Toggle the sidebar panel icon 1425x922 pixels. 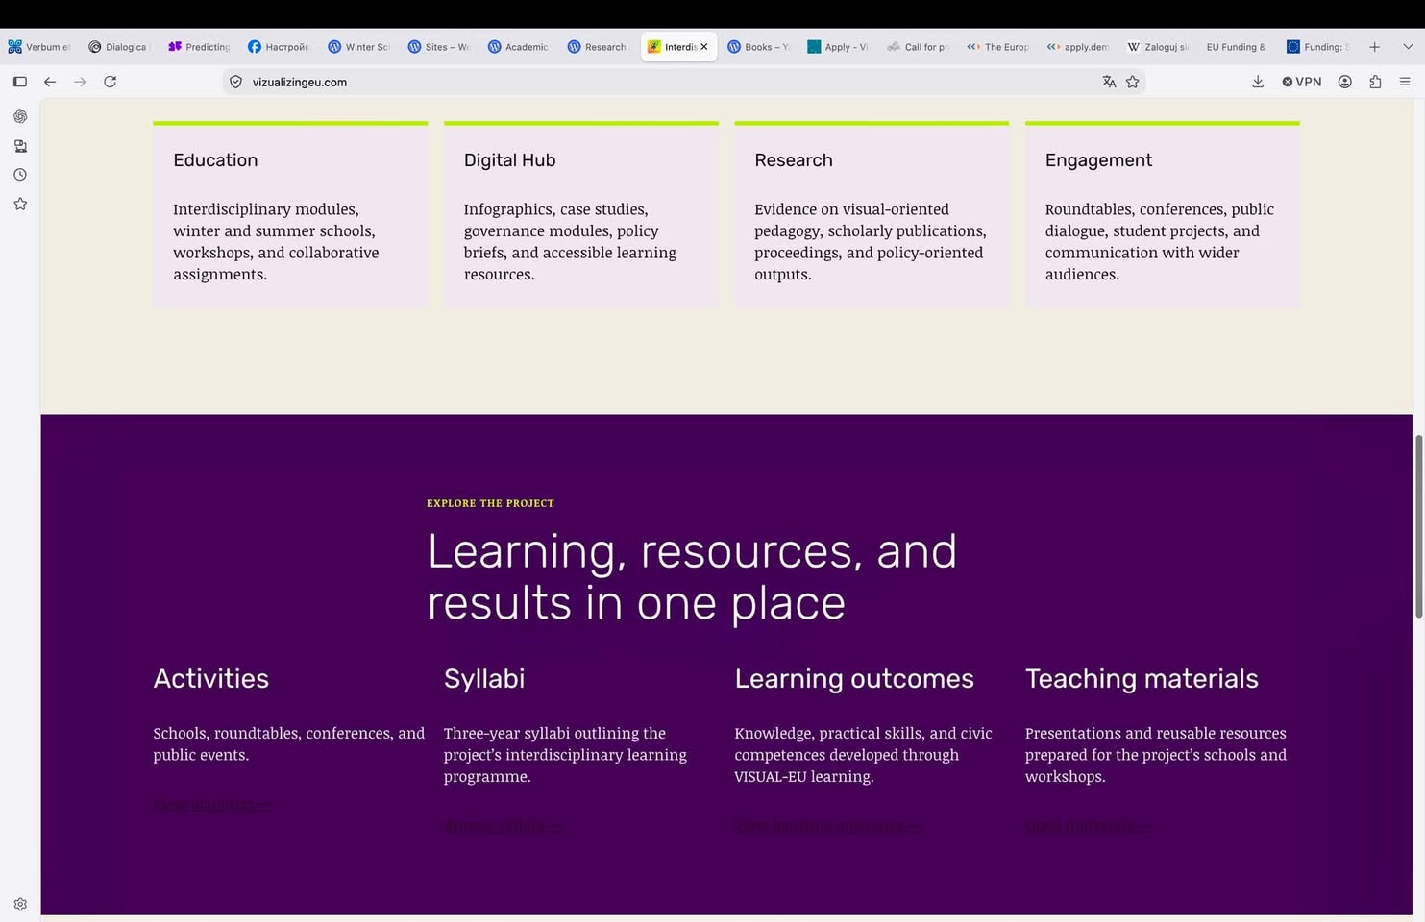20,82
